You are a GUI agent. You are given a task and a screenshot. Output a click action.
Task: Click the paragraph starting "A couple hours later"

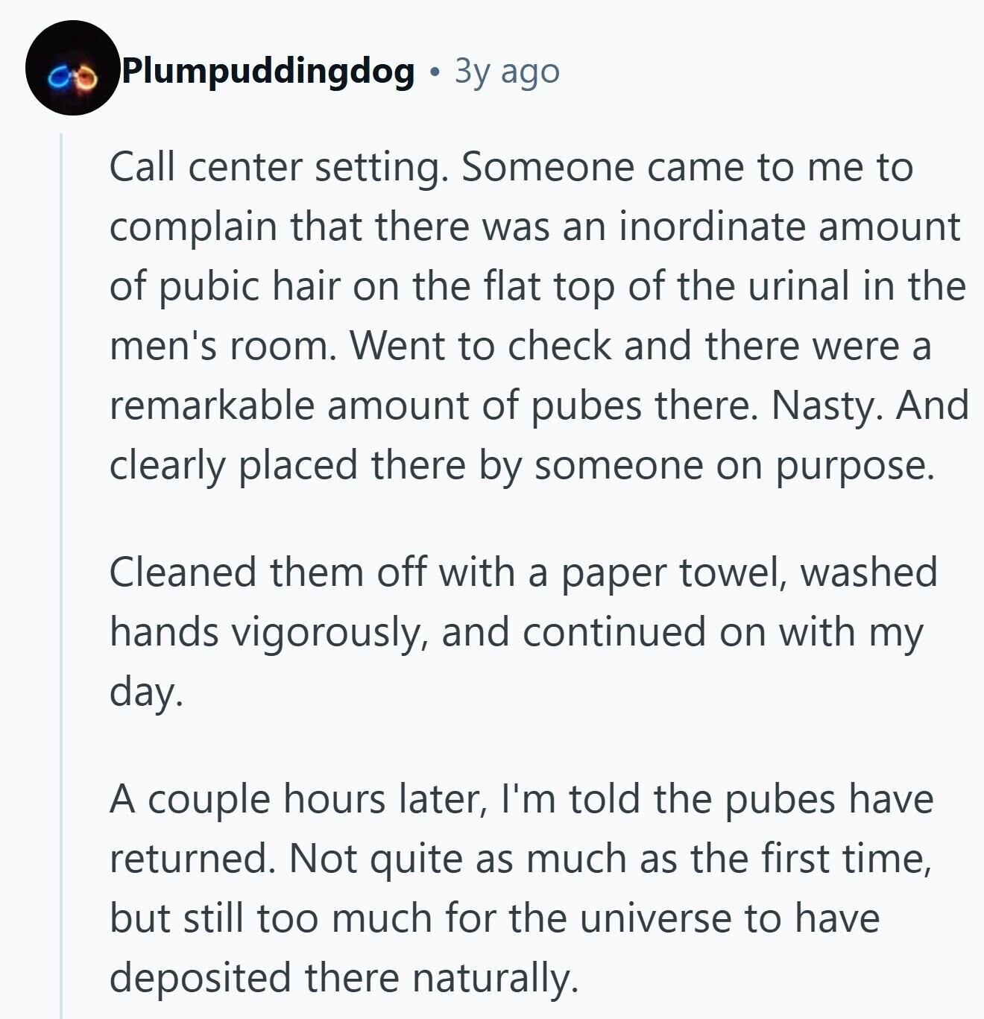pyautogui.click(x=522, y=888)
